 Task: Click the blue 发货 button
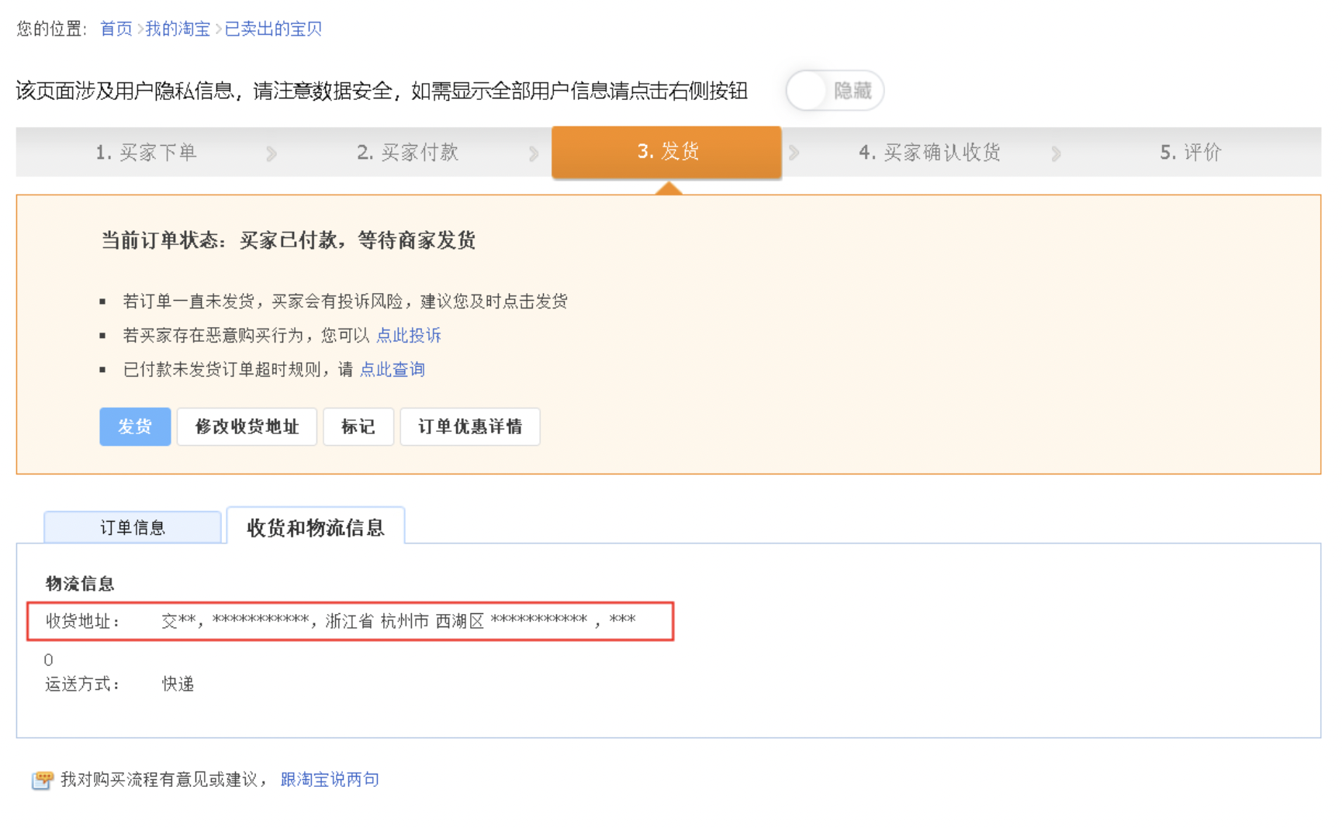coord(135,426)
